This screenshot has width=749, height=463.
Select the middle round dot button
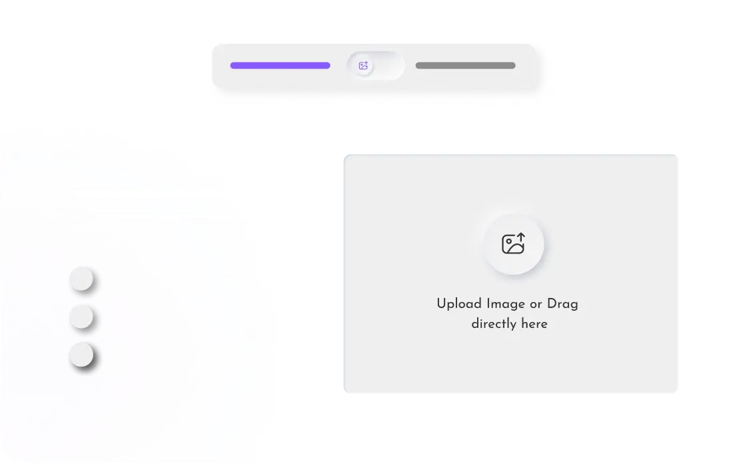(81, 317)
